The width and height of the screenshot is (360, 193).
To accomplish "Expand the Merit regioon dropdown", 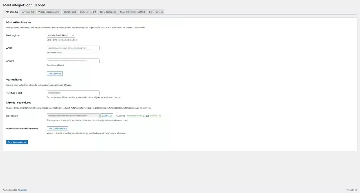I will (x=61, y=35).
